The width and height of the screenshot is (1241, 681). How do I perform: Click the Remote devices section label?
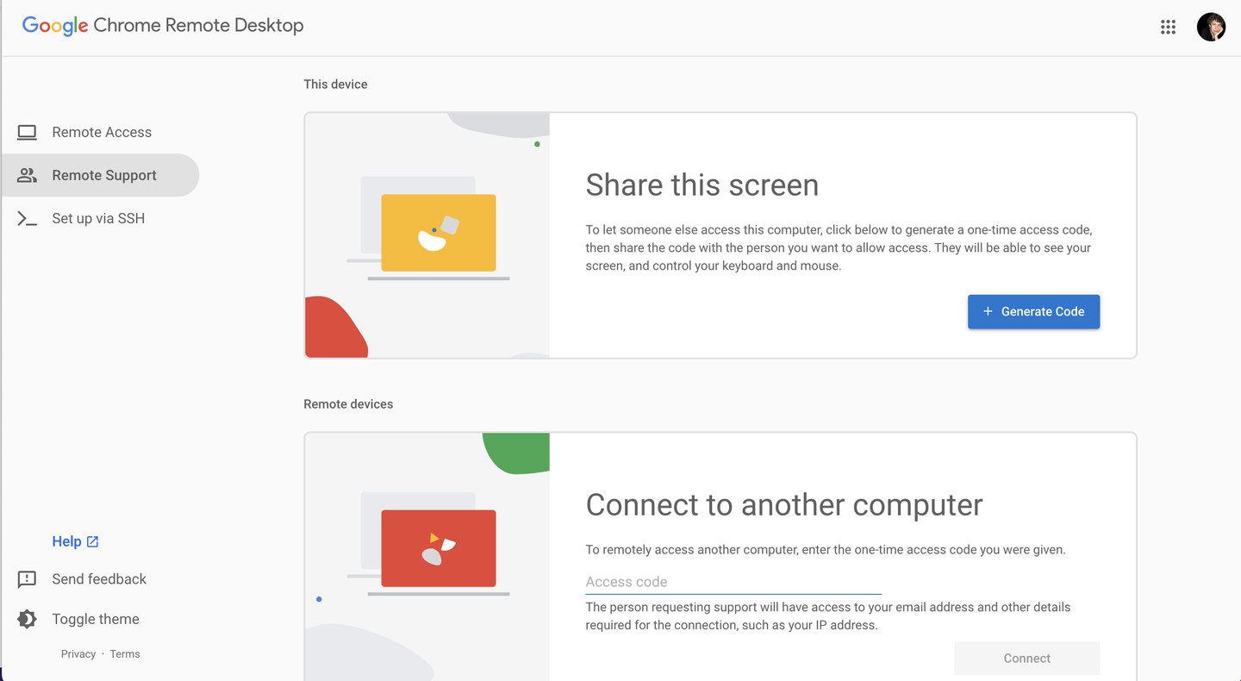348,403
